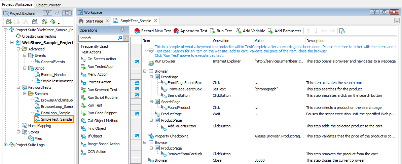Viewport: 402px width, 164px height.
Task: Collapse the Advanced folder node
Action: point(18,49)
